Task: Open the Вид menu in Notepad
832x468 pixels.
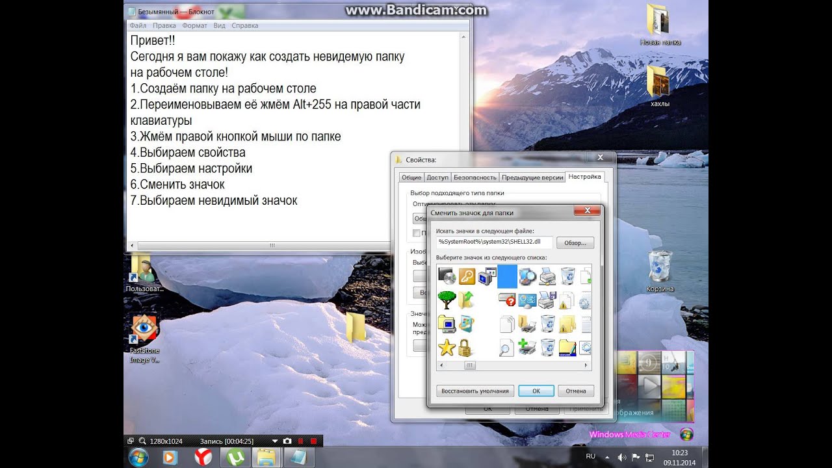Action: coord(220,25)
